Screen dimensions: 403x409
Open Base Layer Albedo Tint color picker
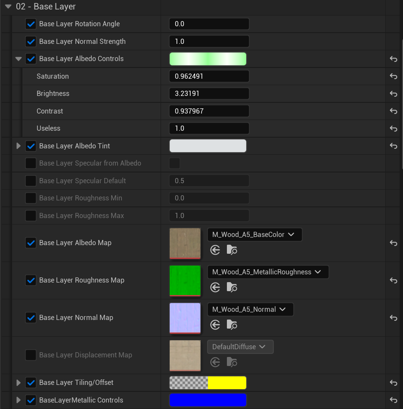point(208,146)
